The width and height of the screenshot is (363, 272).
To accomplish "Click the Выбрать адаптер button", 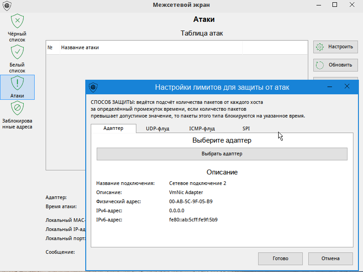I will (222, 154).
